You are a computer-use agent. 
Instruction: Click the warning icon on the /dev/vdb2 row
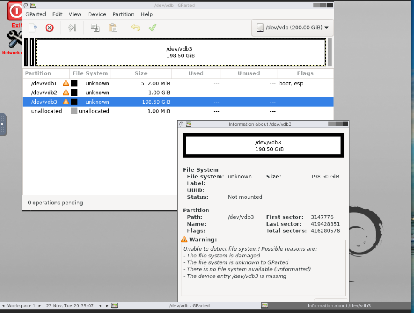(66, 93)
